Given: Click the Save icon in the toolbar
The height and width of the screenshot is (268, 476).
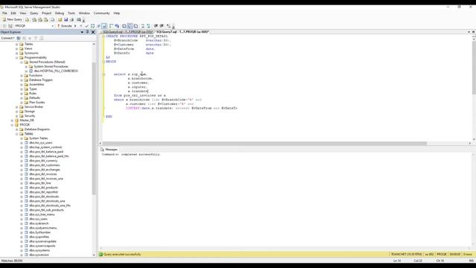Looking at the screenshot, I should click(65, 19).
